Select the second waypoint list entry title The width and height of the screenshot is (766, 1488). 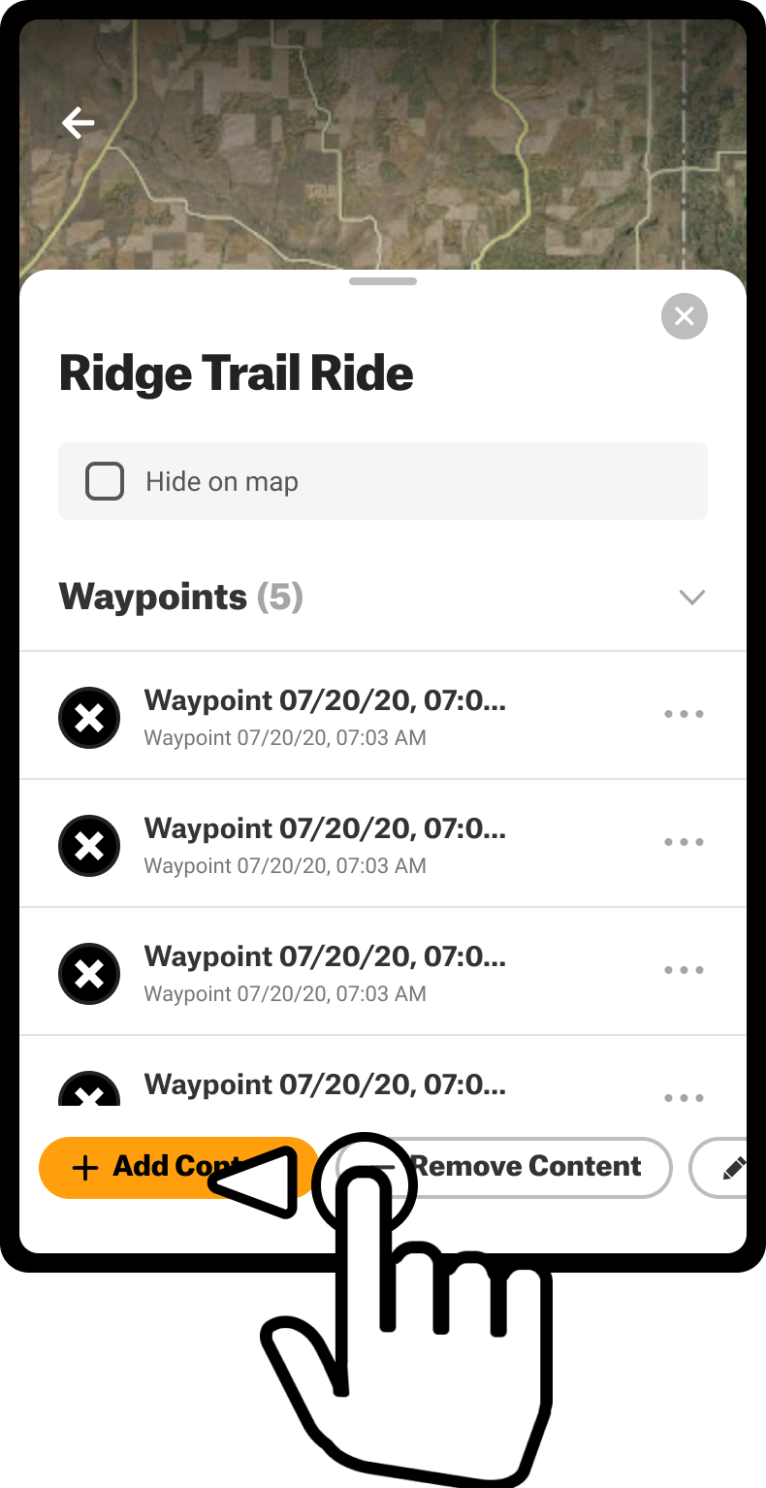point(324,828)
